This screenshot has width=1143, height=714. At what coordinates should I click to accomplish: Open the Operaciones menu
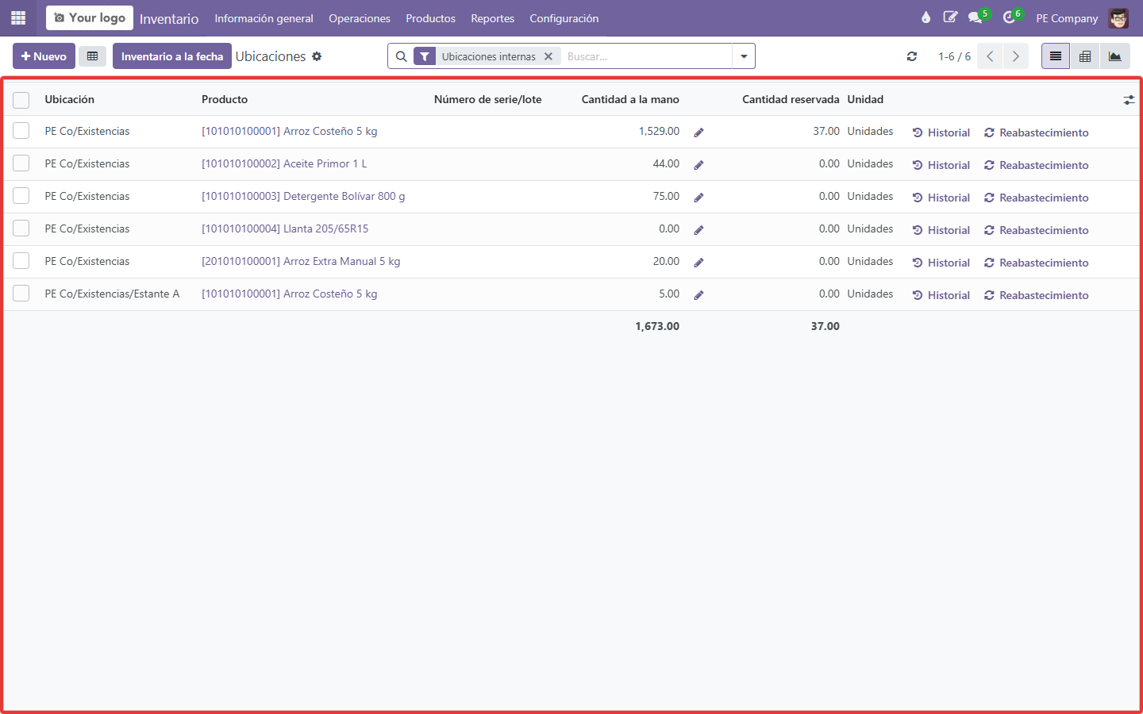360,18
